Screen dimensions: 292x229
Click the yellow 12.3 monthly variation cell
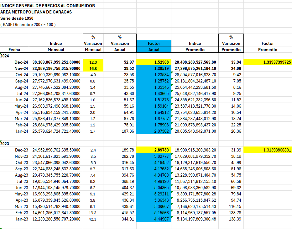(x=93, y=62)
